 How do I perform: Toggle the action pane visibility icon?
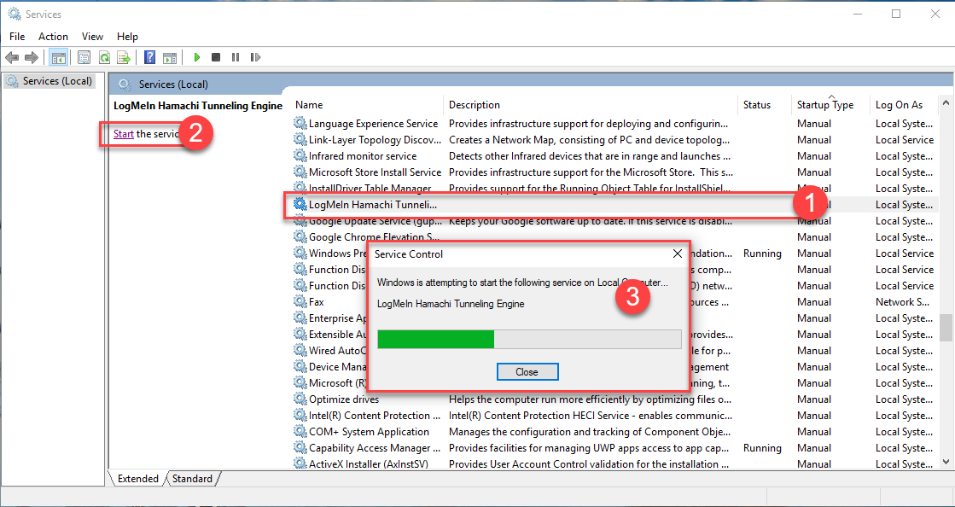[171, 57]
